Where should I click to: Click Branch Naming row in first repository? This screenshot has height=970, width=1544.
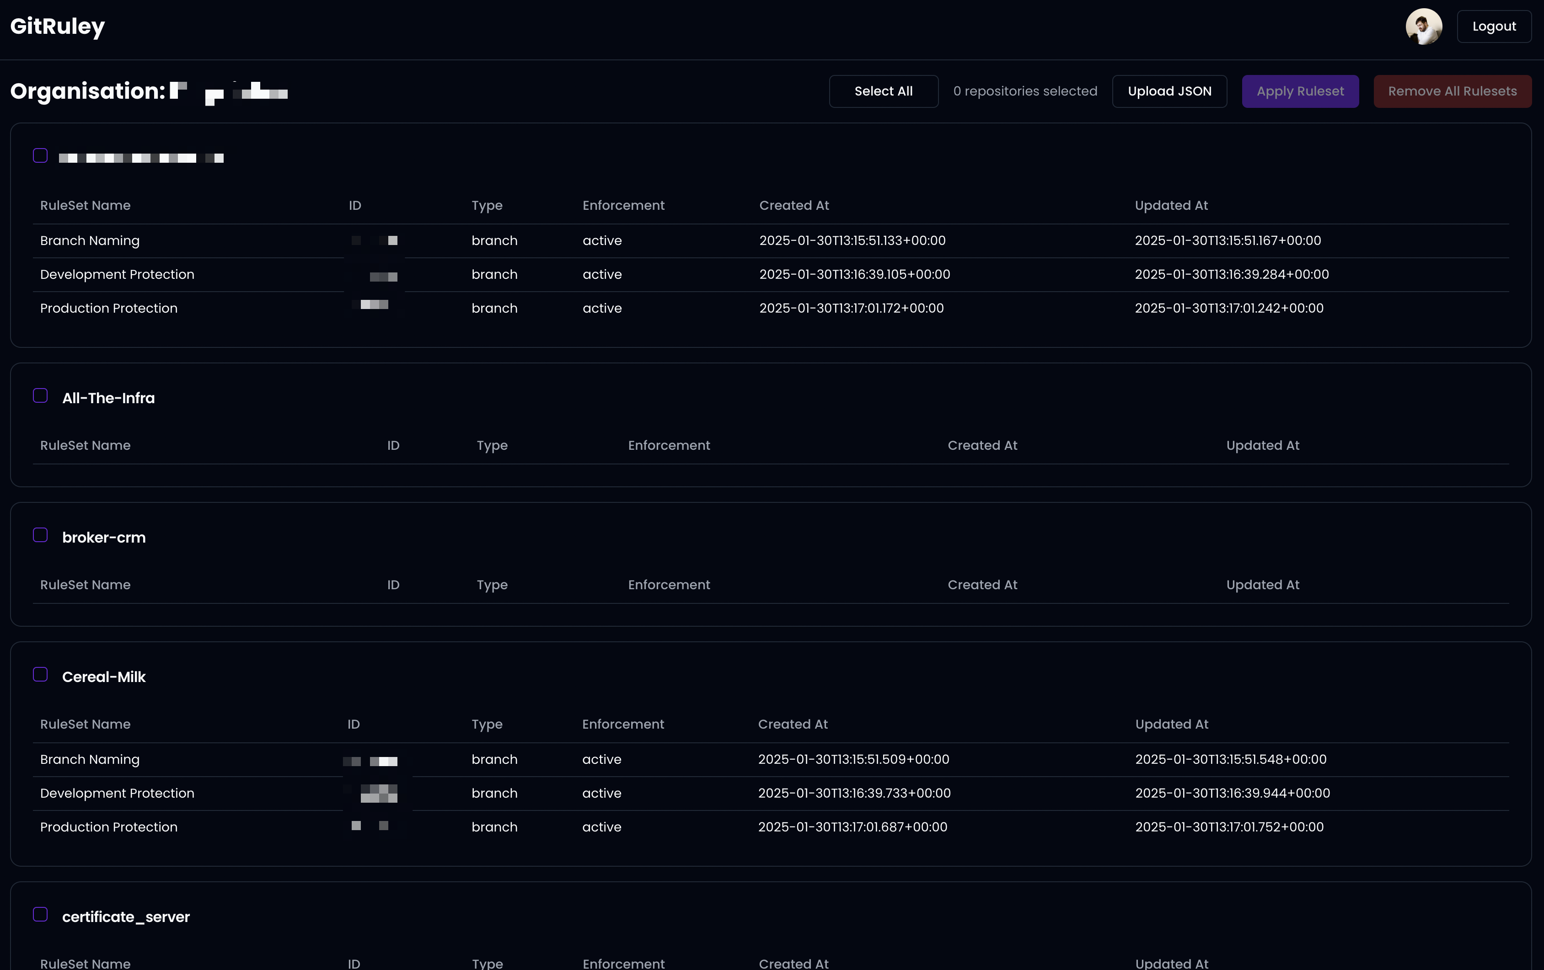[x=90, y=240]
